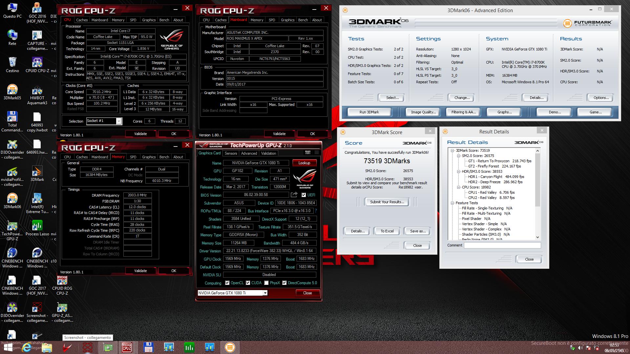Click To Excel button in 3DMark Score
Viewport: 630px width, 354px height.
click(x=387, y=231)
